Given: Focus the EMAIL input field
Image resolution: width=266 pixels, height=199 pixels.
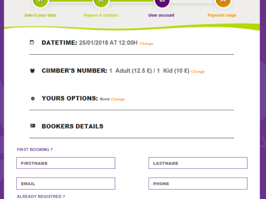Looking at the screenshot, I should coord(66,184).
